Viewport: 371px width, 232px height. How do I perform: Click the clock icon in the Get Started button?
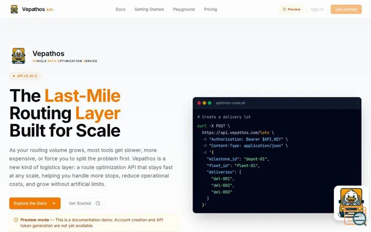tap(98, 203)
